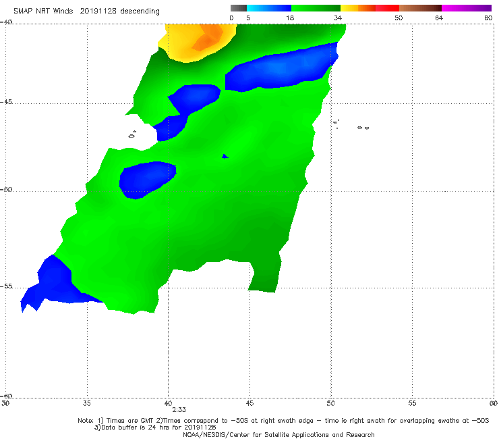Click the gray segment of the color bar
Image resolution: width=499 pixels, height=439 pixels.
pos(239,8)
